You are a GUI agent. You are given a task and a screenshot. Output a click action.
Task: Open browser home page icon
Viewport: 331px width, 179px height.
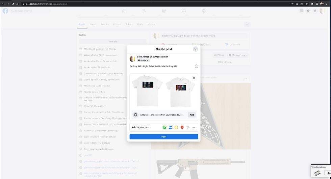(17, 4)
